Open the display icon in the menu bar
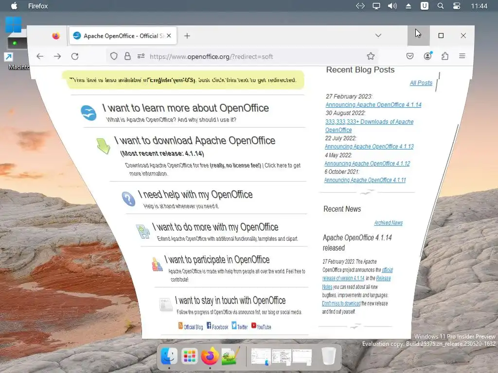 tap(376, 6)
